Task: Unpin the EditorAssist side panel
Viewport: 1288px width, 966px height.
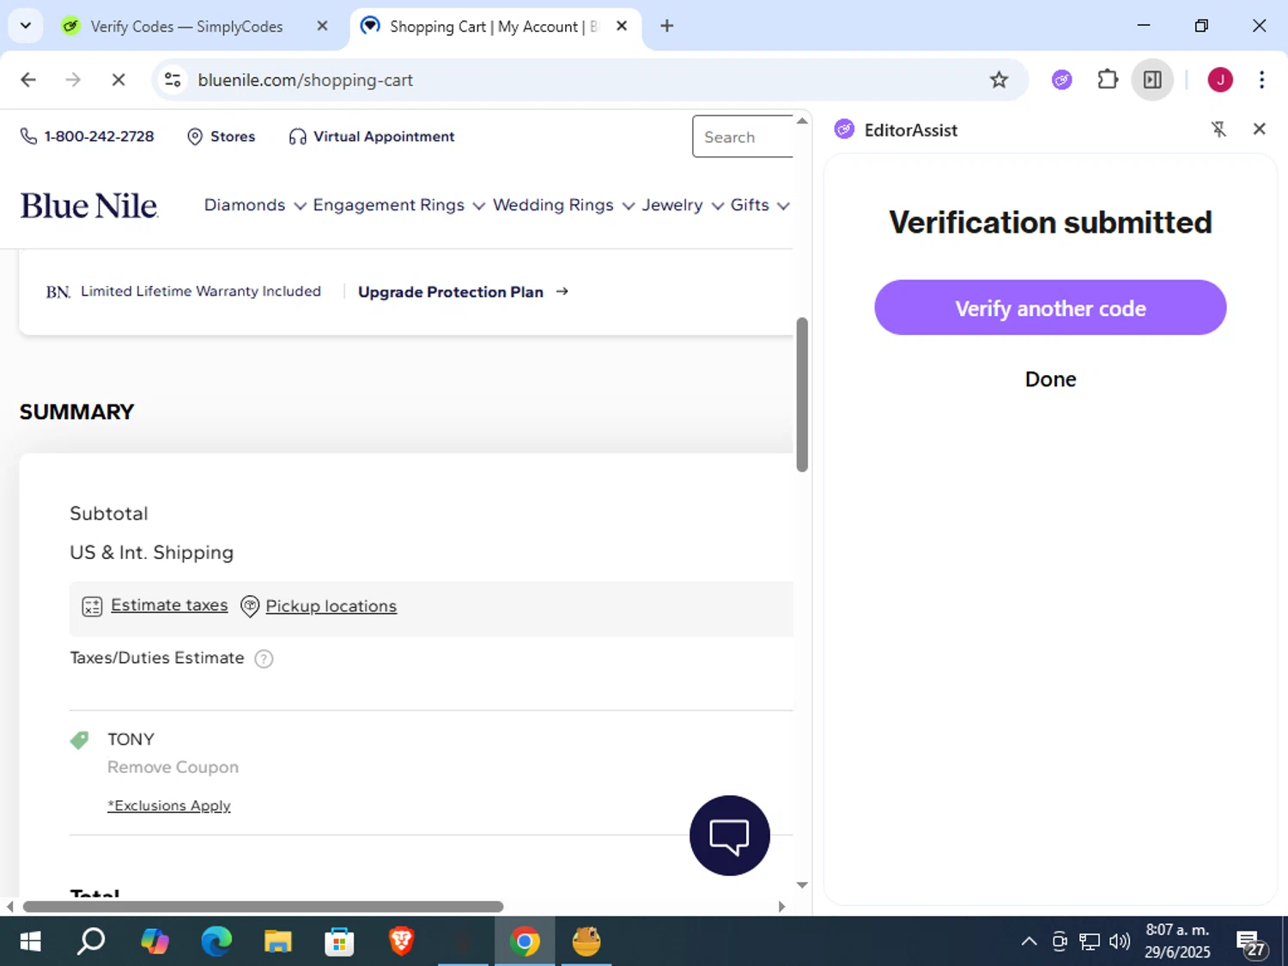Action: (x=1218, y=129)
